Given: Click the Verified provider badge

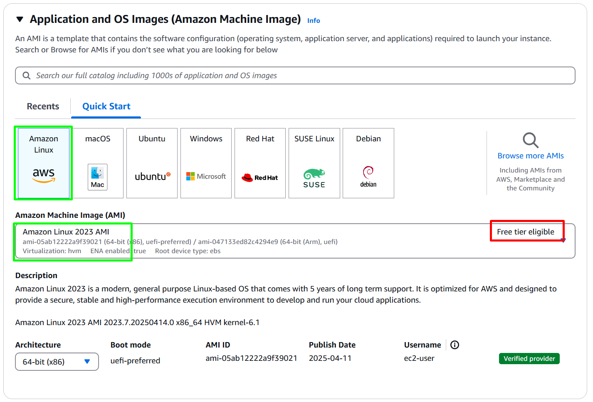Looking at the screenshot, I should tap(529, 358).
